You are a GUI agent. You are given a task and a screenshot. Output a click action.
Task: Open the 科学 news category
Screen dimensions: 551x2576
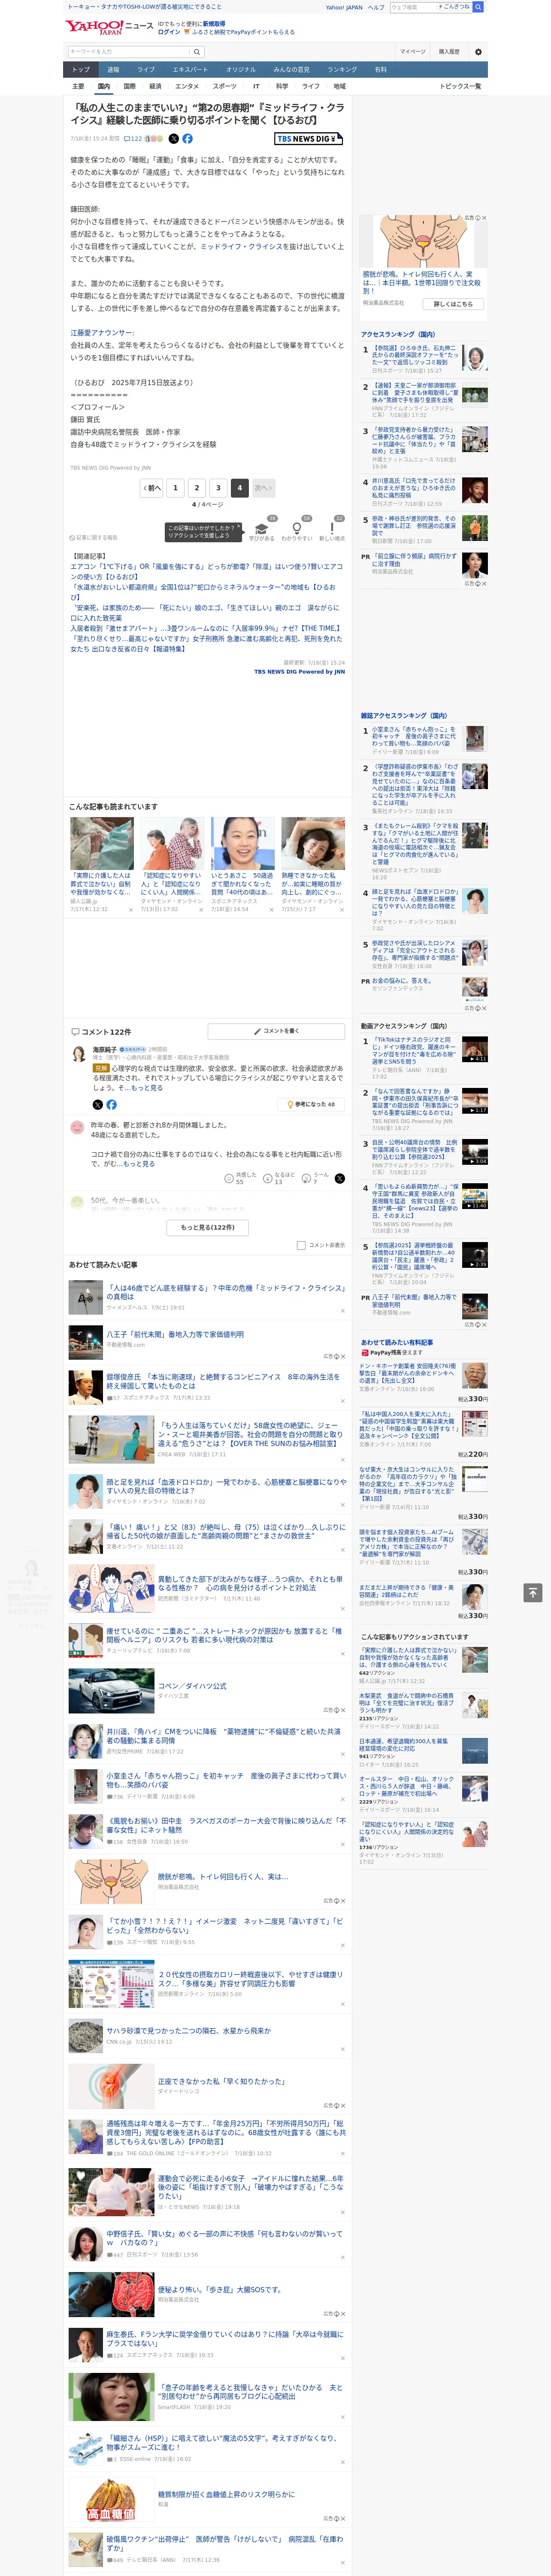coord(282,86)
